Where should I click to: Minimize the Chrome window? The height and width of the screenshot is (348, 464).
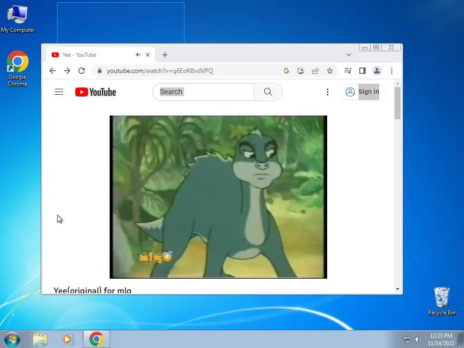click(365, 47)
